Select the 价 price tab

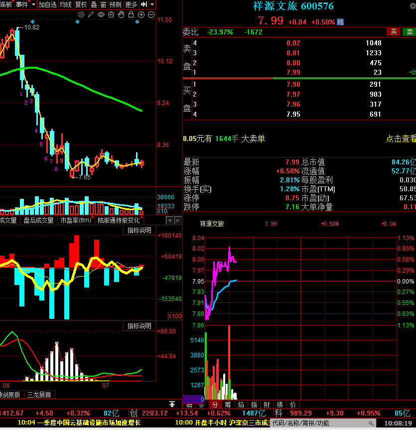293,404
